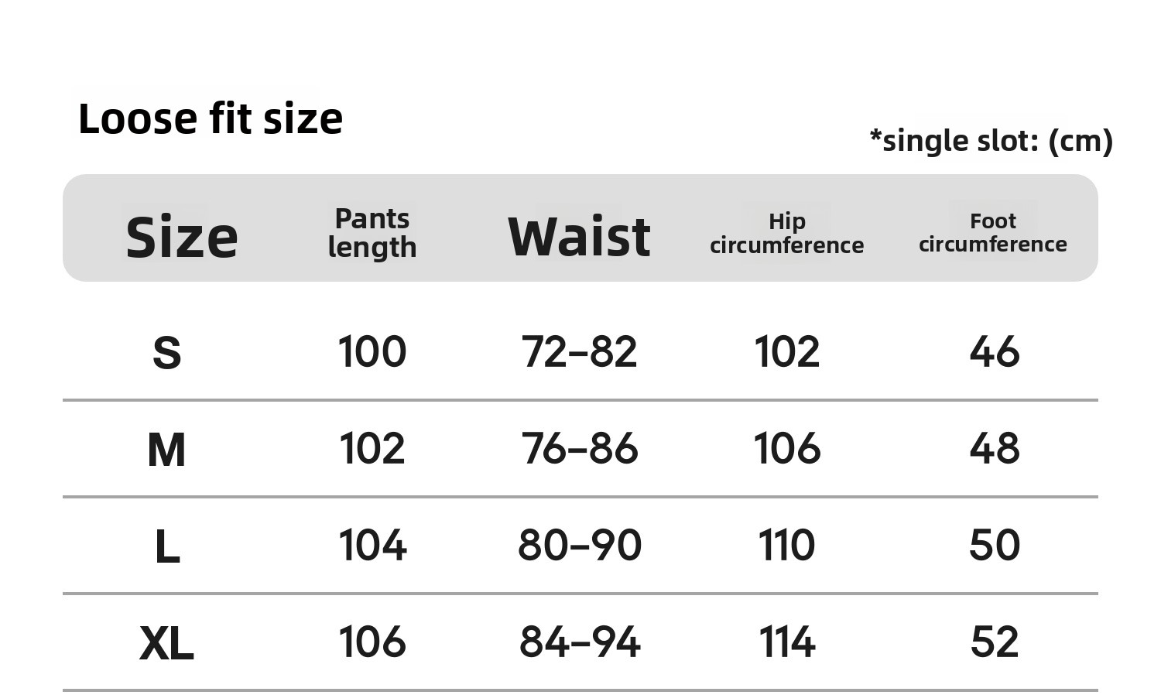
Task: Click the Pants length column header
Action: 372,233
